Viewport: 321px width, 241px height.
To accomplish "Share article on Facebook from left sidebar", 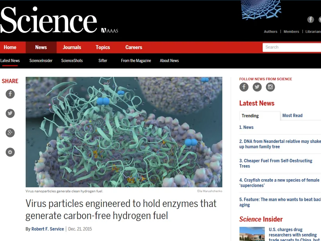I will coord(10,94).
